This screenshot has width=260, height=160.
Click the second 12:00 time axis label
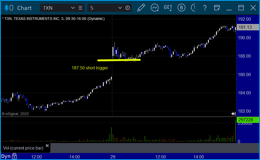coord(161,157)
